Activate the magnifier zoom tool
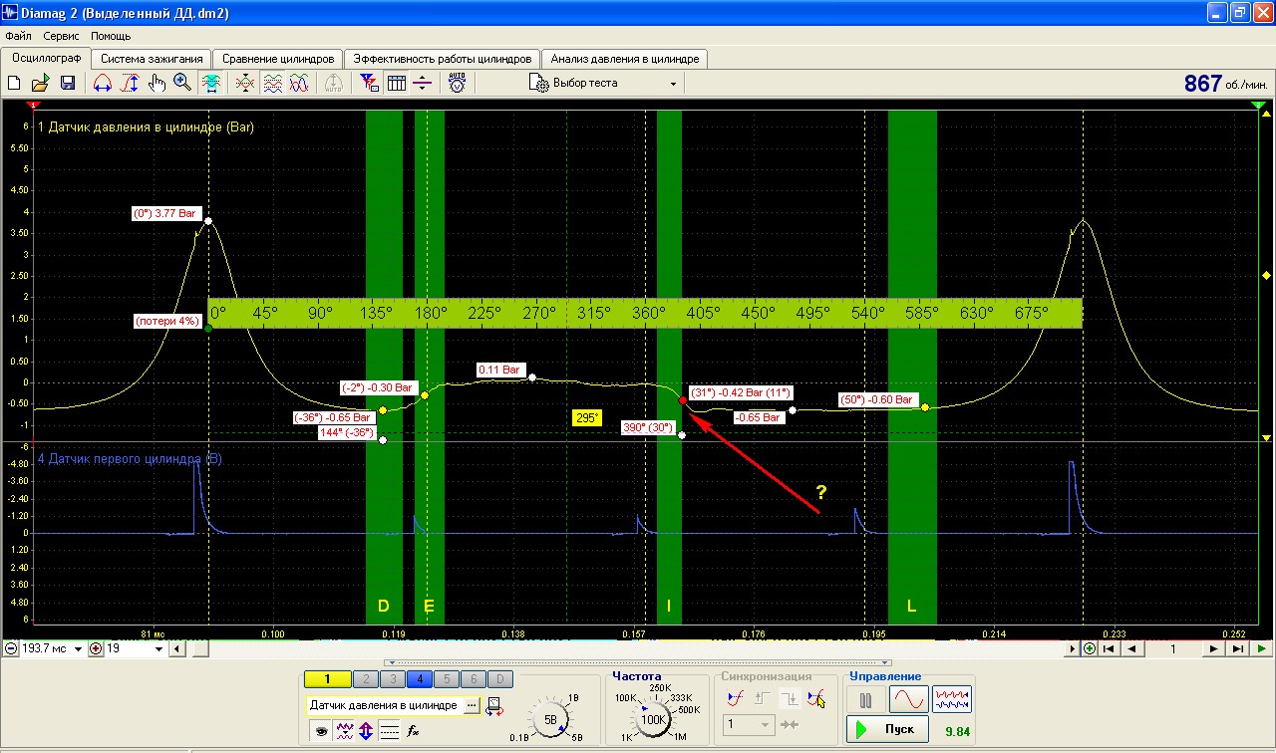This screenshot has height=753, width=1276. [182, 84]
